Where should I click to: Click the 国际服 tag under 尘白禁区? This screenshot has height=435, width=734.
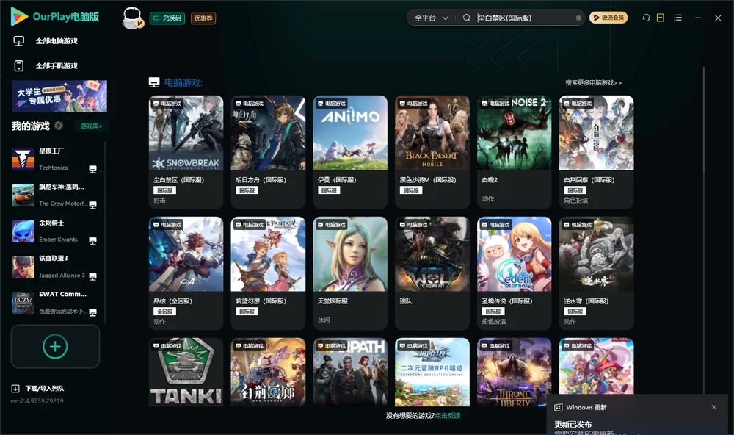tap(164, 190)
